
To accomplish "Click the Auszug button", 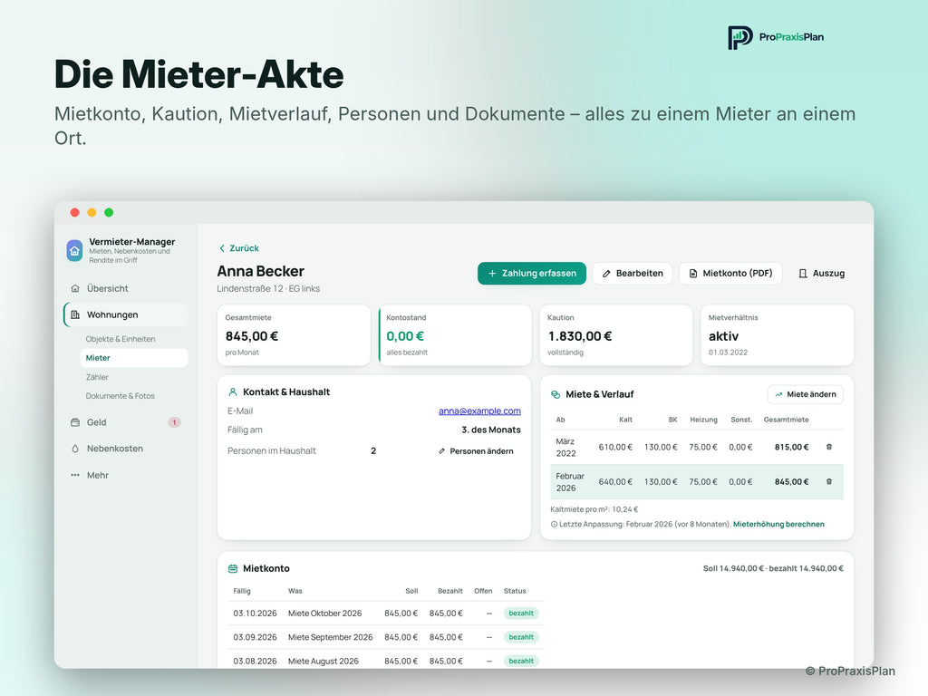I will pos(821,274).
